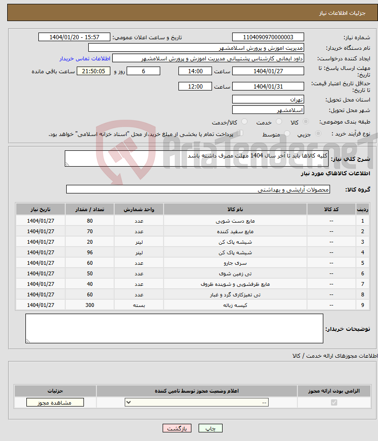Click the remaining time field 21:50:05
This screenshot has width=378, height=441.
[x=94, y=71]
